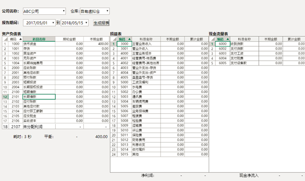Click row header 18 for 未分配利润
Viewport: 305px width, 181px height.
[x=5, y=127]
